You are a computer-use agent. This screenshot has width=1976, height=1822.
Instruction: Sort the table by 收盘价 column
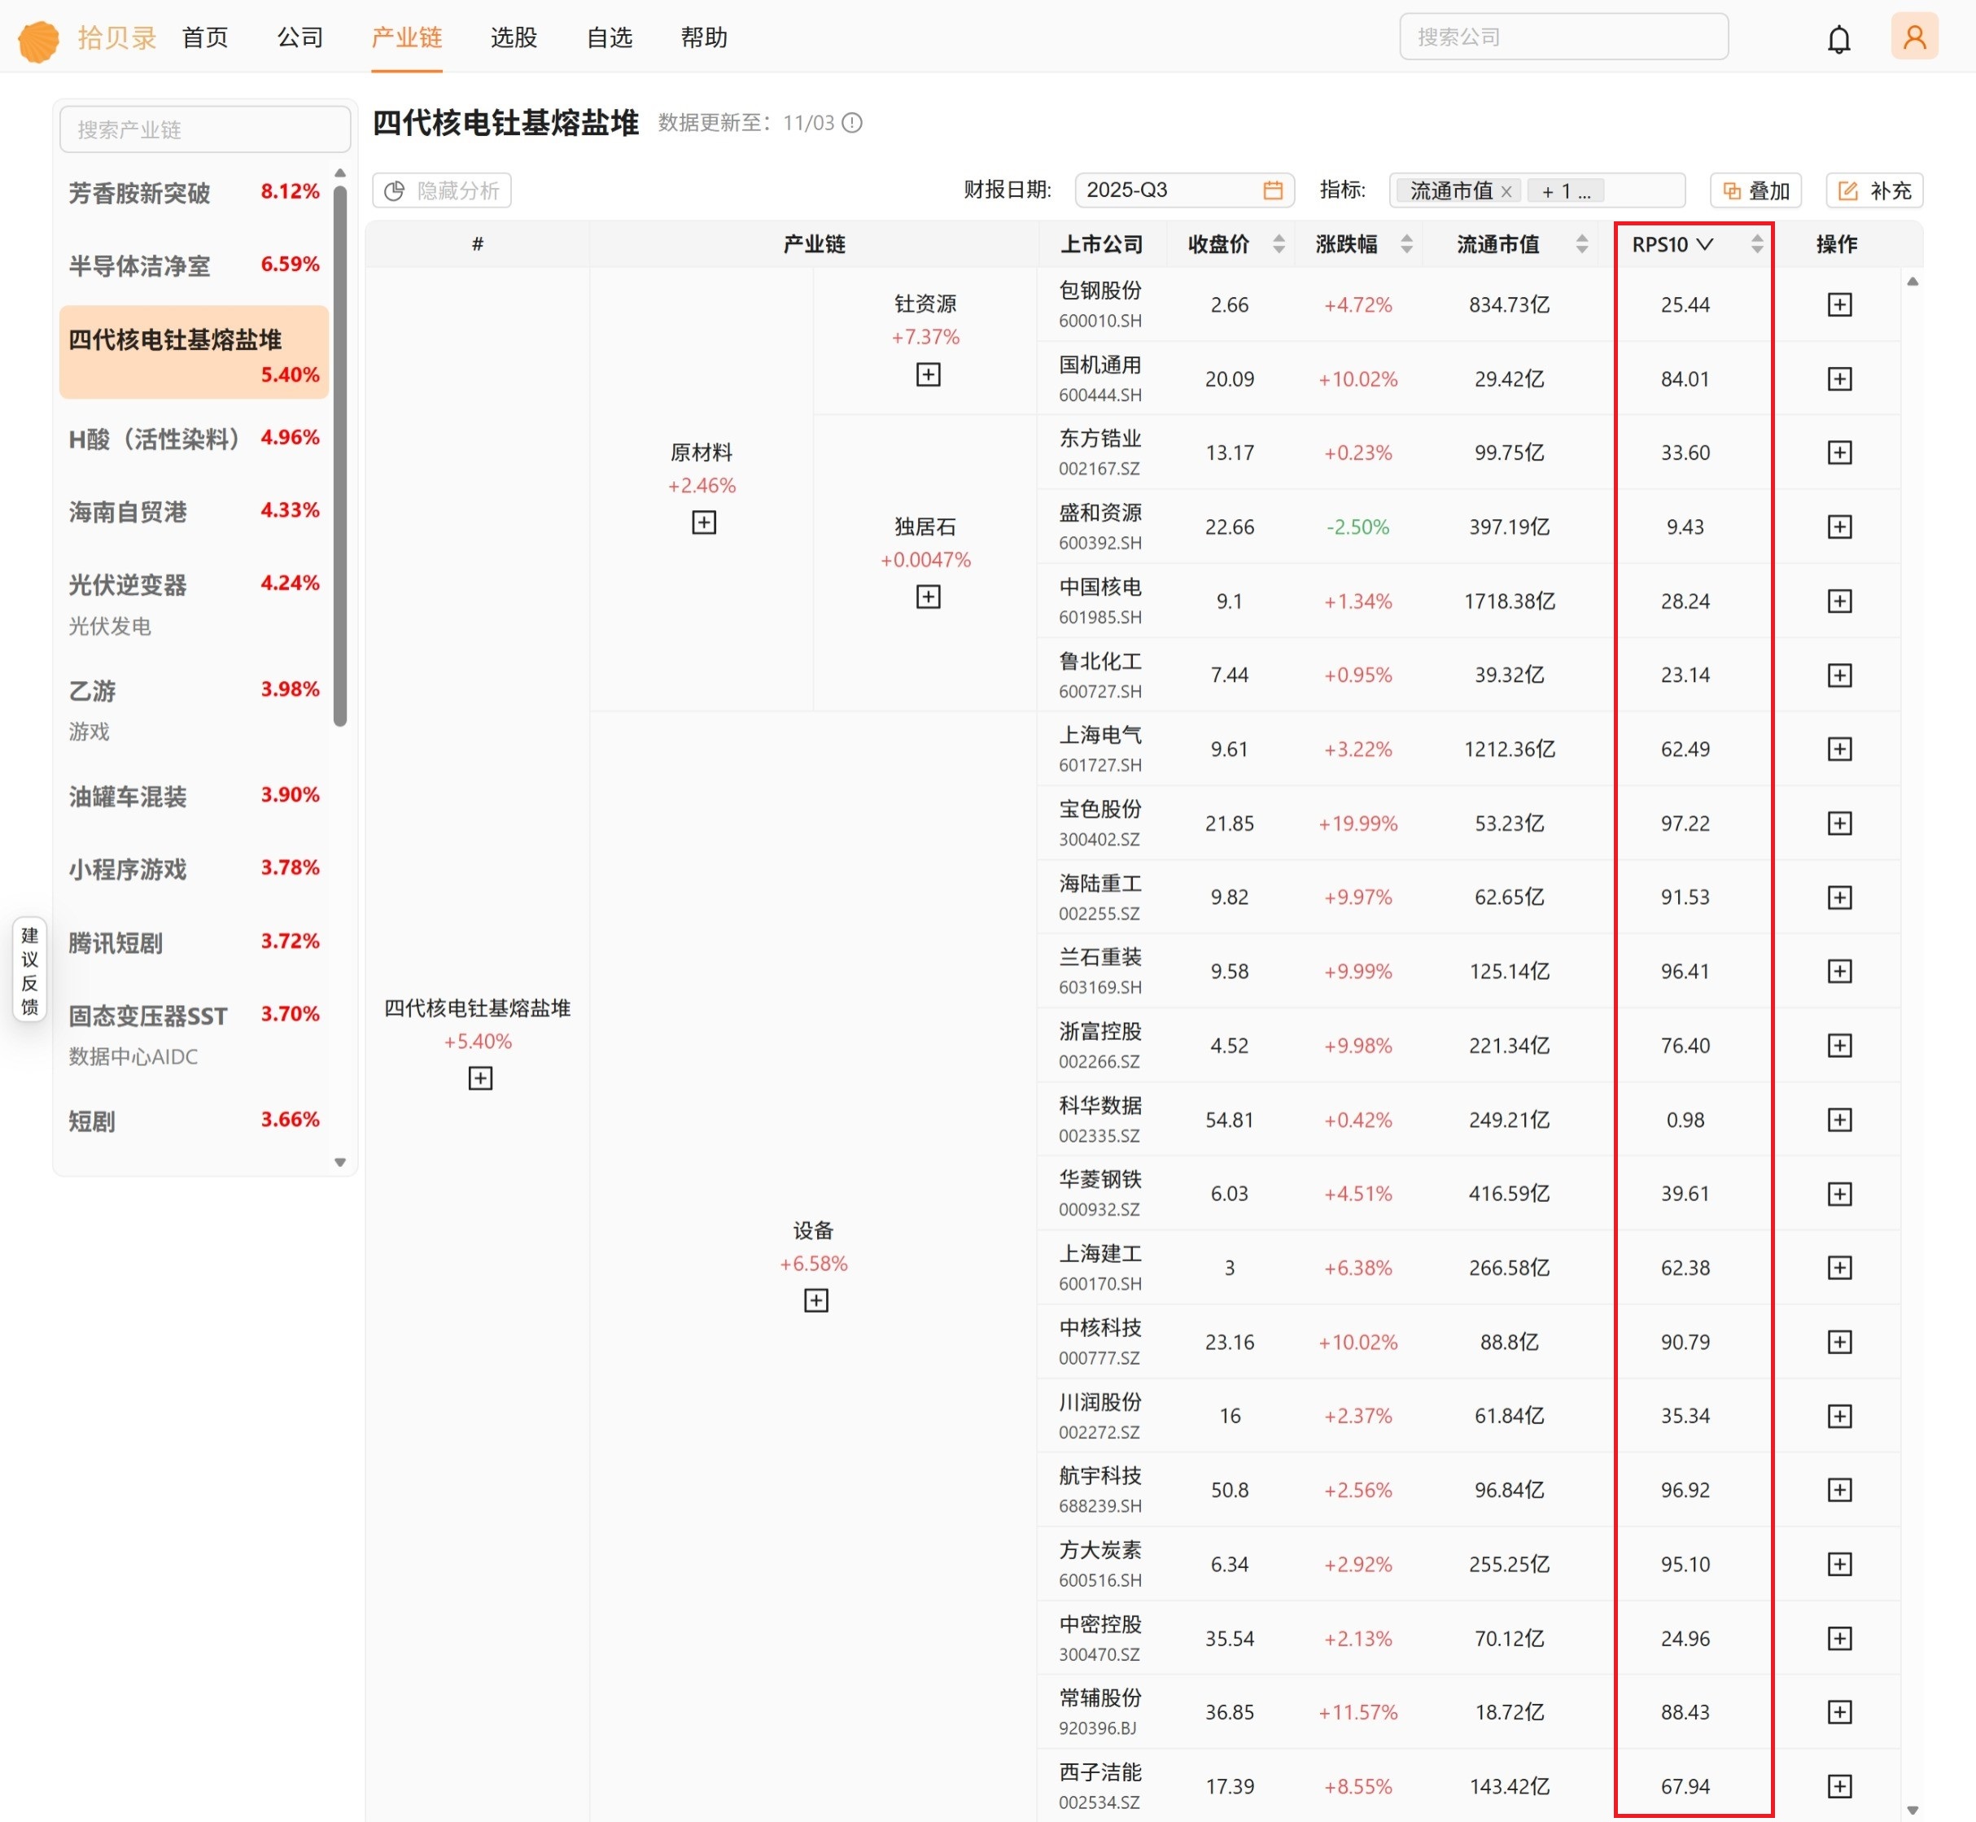(x=1278, y=244)
